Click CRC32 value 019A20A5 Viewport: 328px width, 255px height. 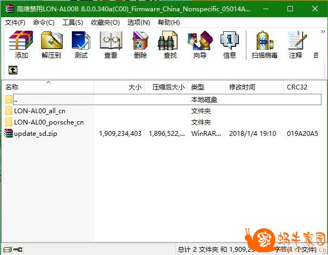pyautogui.click(x=303, y=134)
